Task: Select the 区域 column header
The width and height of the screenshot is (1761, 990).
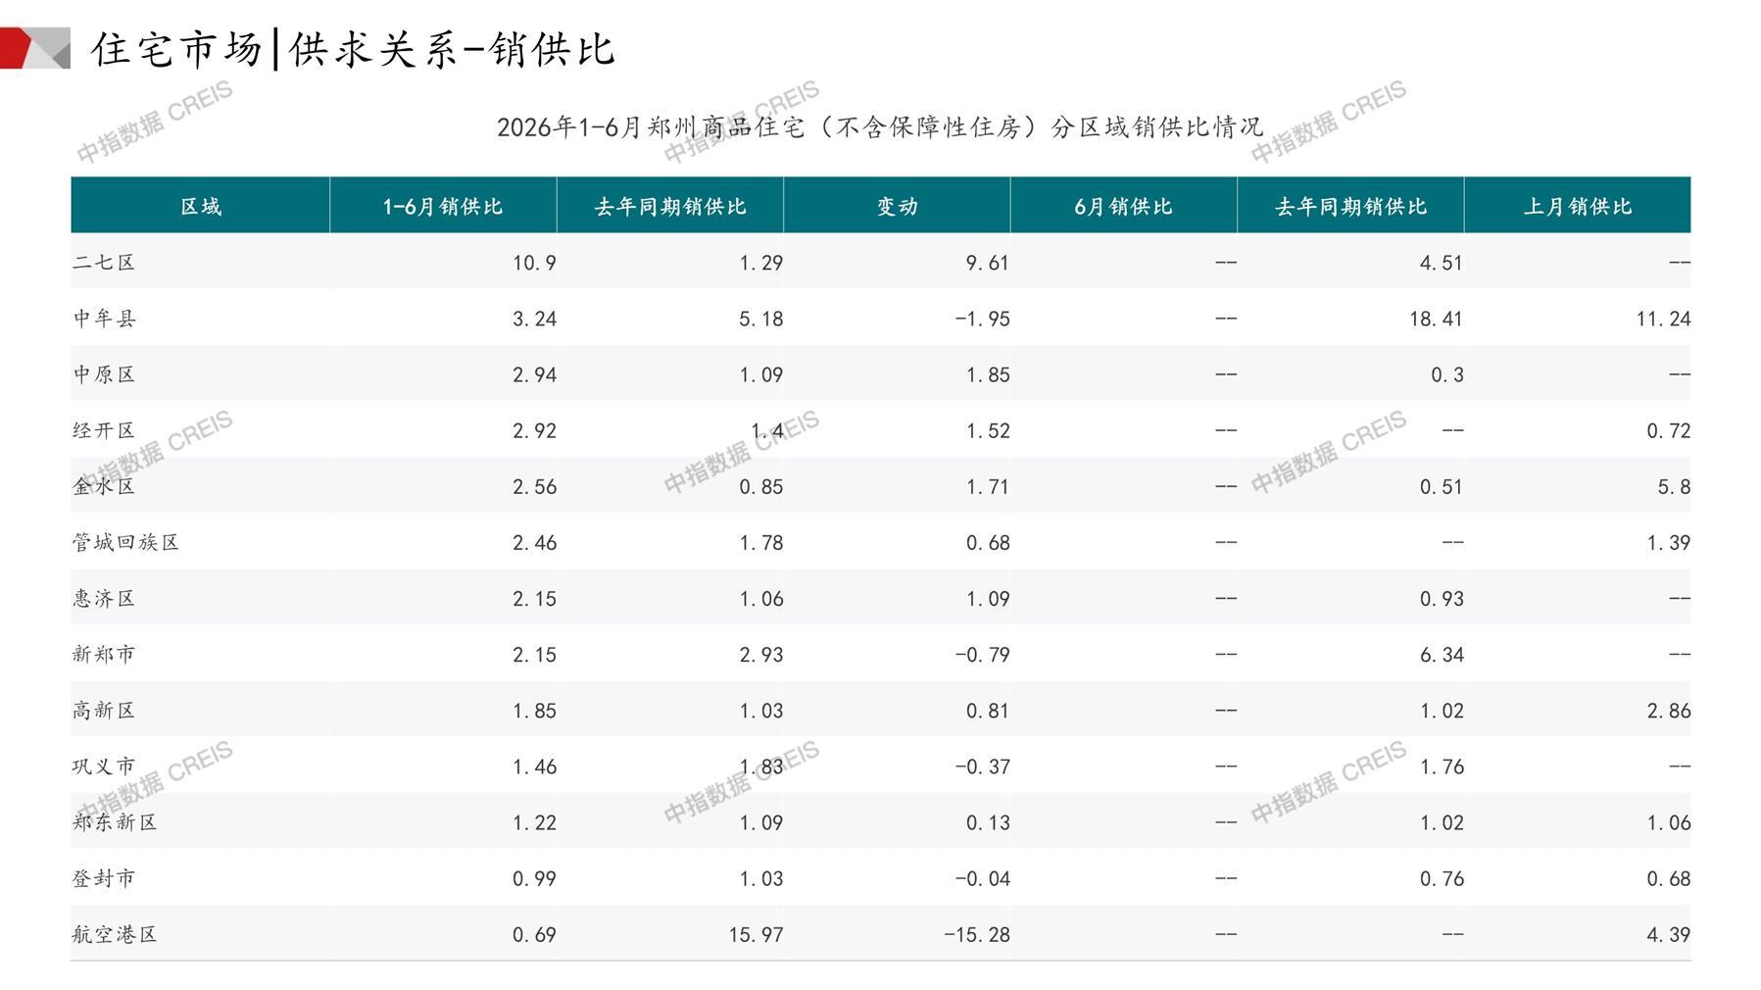Action: pyautogui.click(x=200, y=206)
